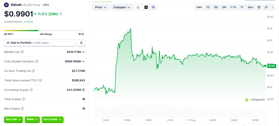Open the chart more options menu
The height and width of the screenshot is (126, 279).
pos(273,7)
